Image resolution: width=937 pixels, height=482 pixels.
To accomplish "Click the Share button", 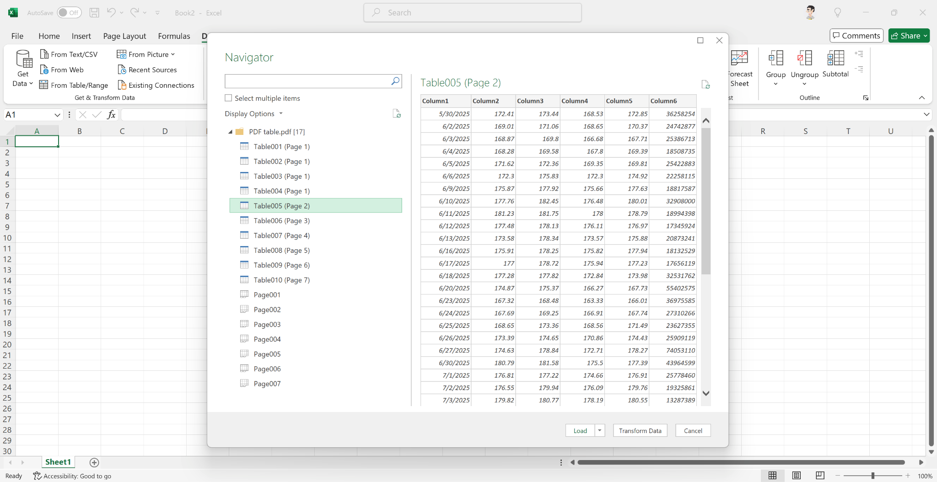I will 909,36.
